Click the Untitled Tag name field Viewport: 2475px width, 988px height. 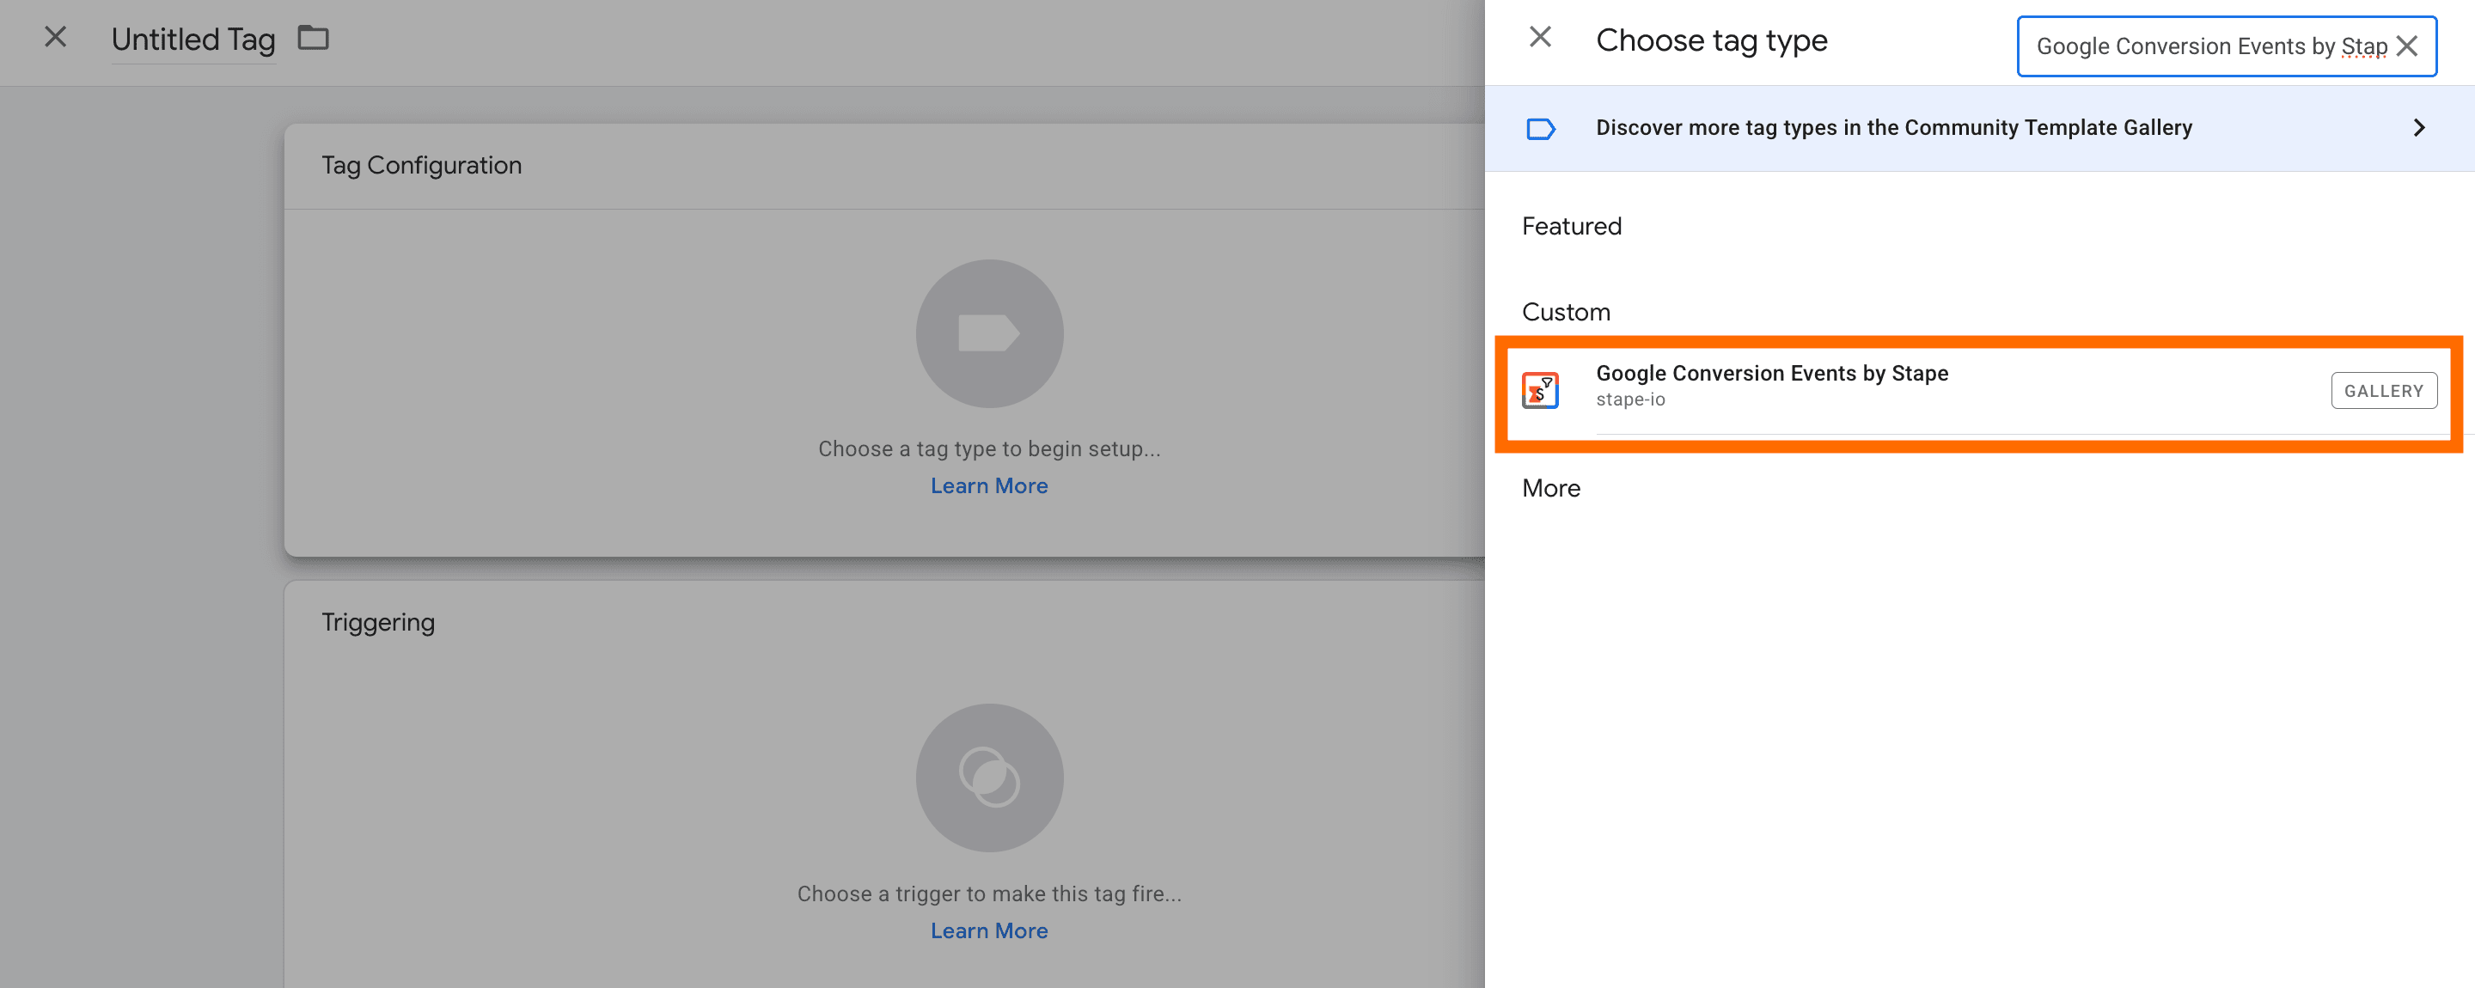193,40
